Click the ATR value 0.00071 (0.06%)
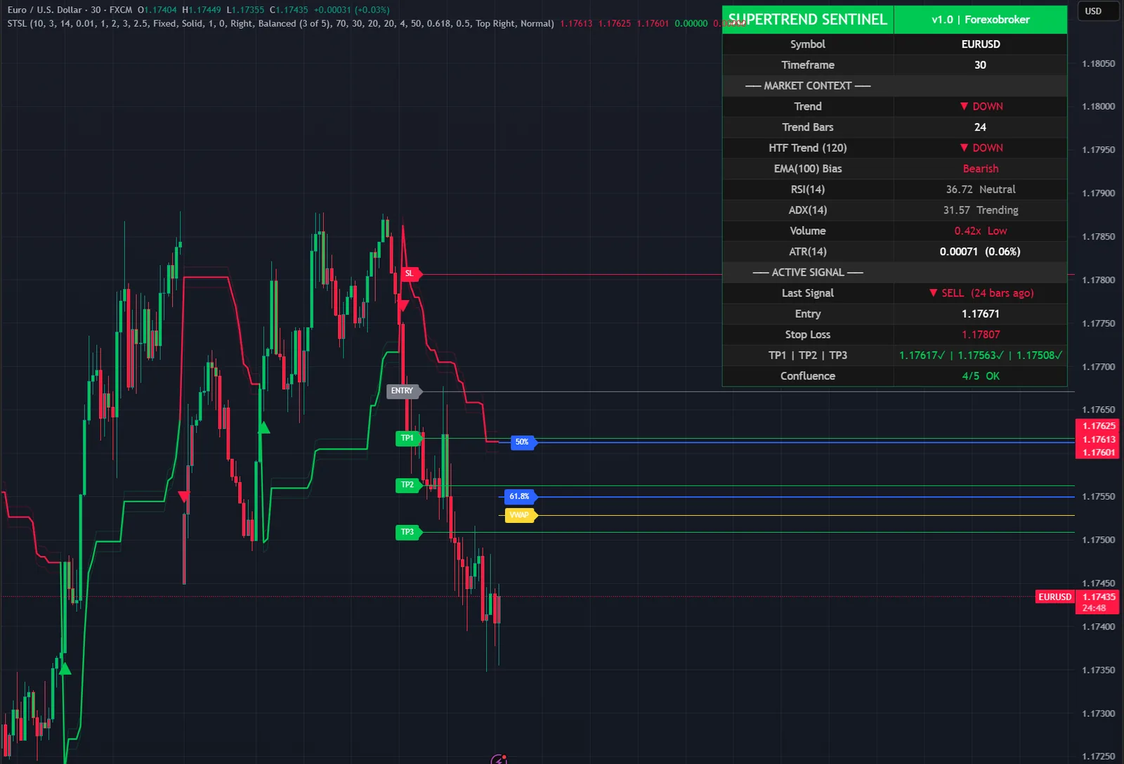Image resolution: width=1124 pixels, height=764 pixels. tap(981, 252)
